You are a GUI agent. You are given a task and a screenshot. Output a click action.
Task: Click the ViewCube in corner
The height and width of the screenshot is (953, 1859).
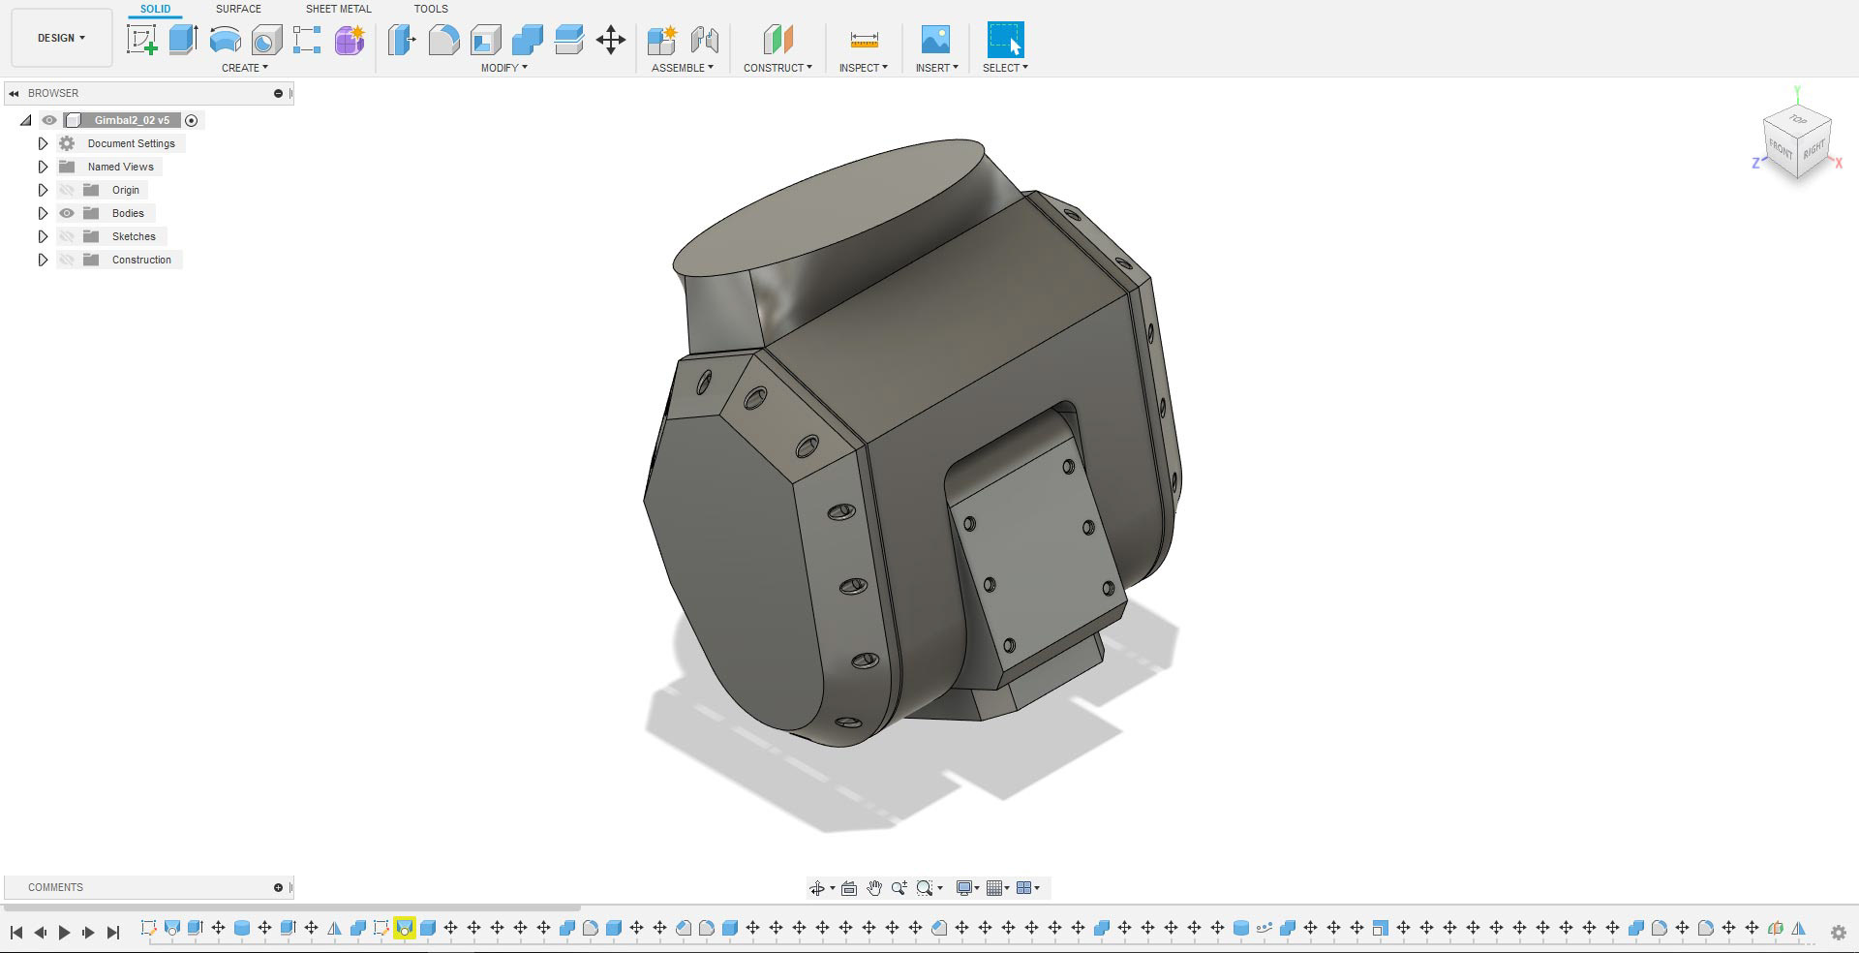click(x=1797, y=143)
